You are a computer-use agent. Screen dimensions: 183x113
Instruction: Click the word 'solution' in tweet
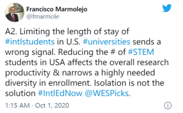pyautogui.click(x=20, y=93)
